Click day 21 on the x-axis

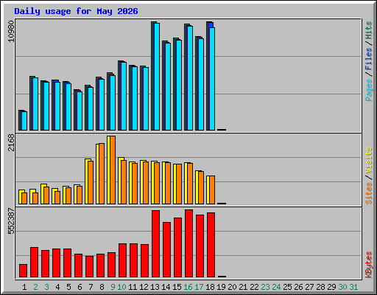coord(243,287)
